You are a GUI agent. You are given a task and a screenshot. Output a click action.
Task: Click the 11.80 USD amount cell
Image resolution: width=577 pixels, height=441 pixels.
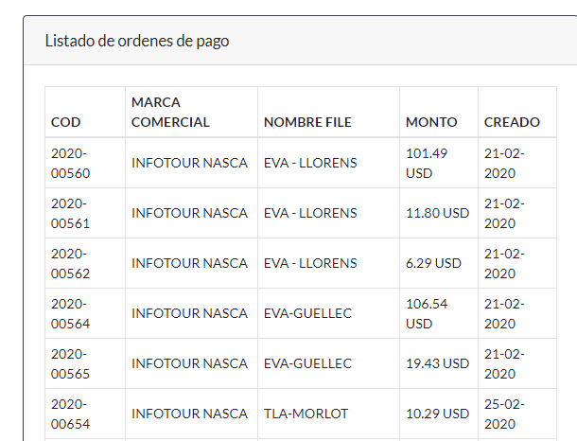437,213
